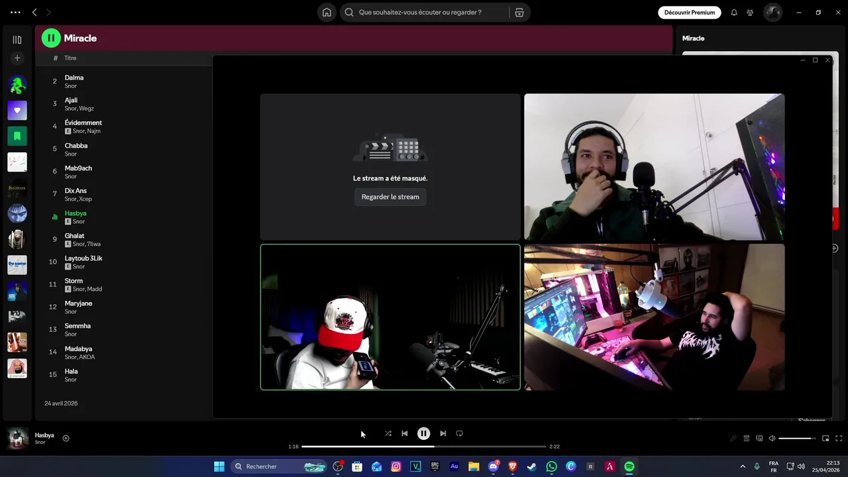Play track 'Maryjane'

click(x=78, y=303)
